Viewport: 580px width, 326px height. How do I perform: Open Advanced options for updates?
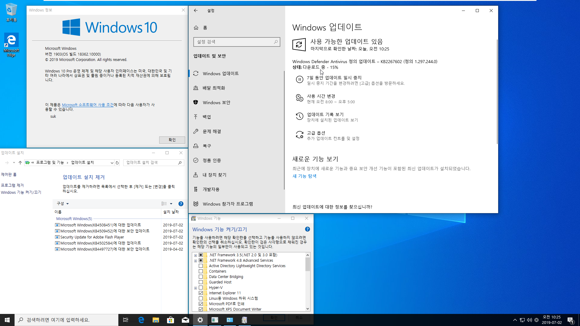tap(327, 135)
